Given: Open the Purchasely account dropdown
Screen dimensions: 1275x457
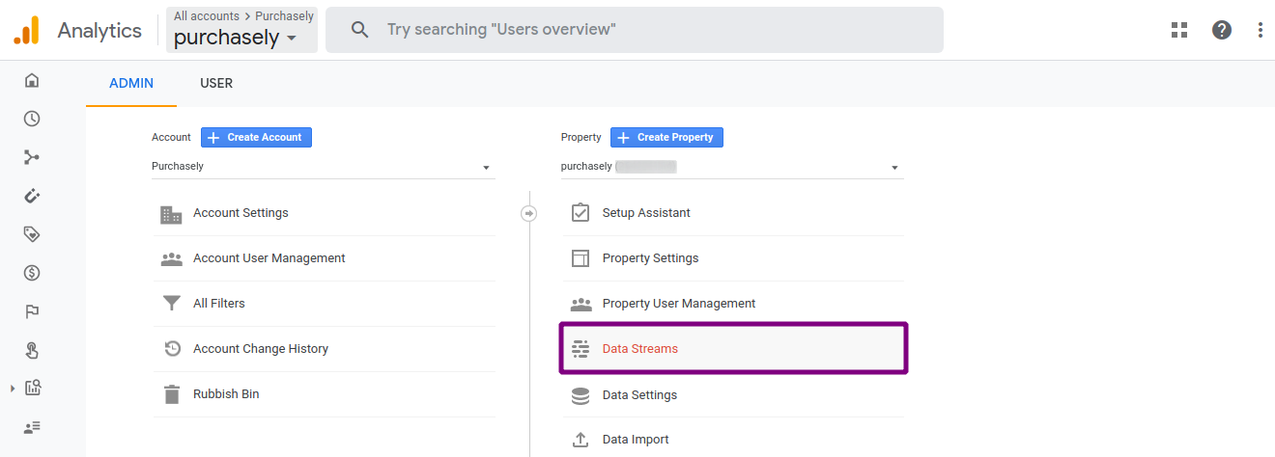Looking at the screenshot, I should pos(323,167).
